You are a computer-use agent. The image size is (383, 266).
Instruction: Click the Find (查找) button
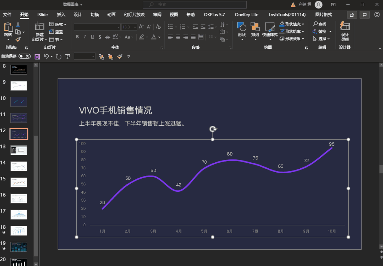click(319, 24)
